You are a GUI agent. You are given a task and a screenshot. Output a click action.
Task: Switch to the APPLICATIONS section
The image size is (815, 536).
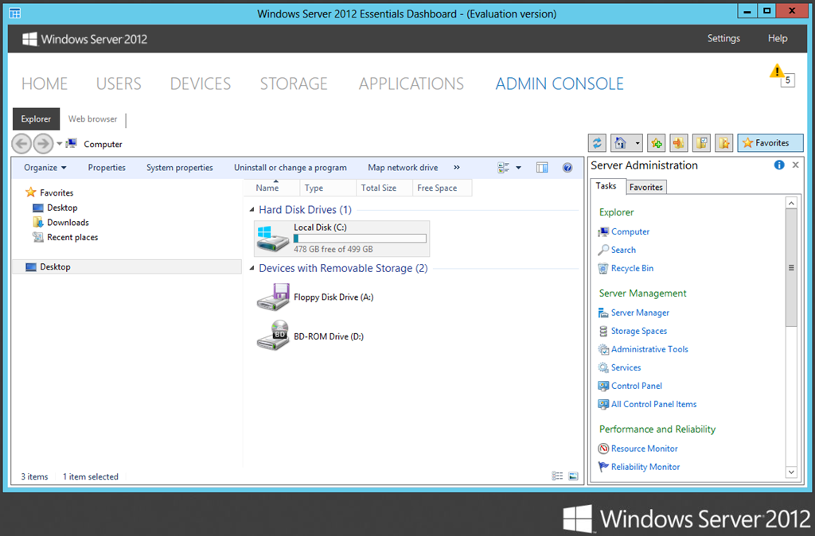(x=411, y=84)
